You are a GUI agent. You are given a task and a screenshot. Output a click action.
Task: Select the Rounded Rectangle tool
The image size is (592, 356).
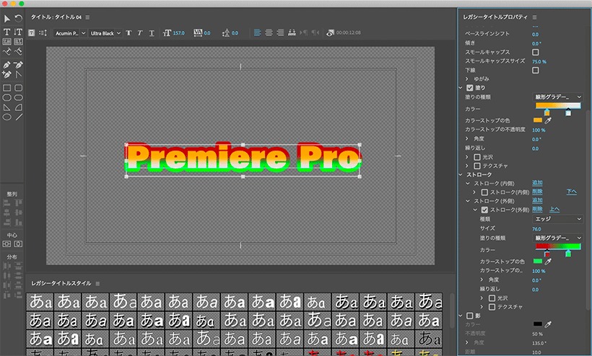(x=19, y=97)
